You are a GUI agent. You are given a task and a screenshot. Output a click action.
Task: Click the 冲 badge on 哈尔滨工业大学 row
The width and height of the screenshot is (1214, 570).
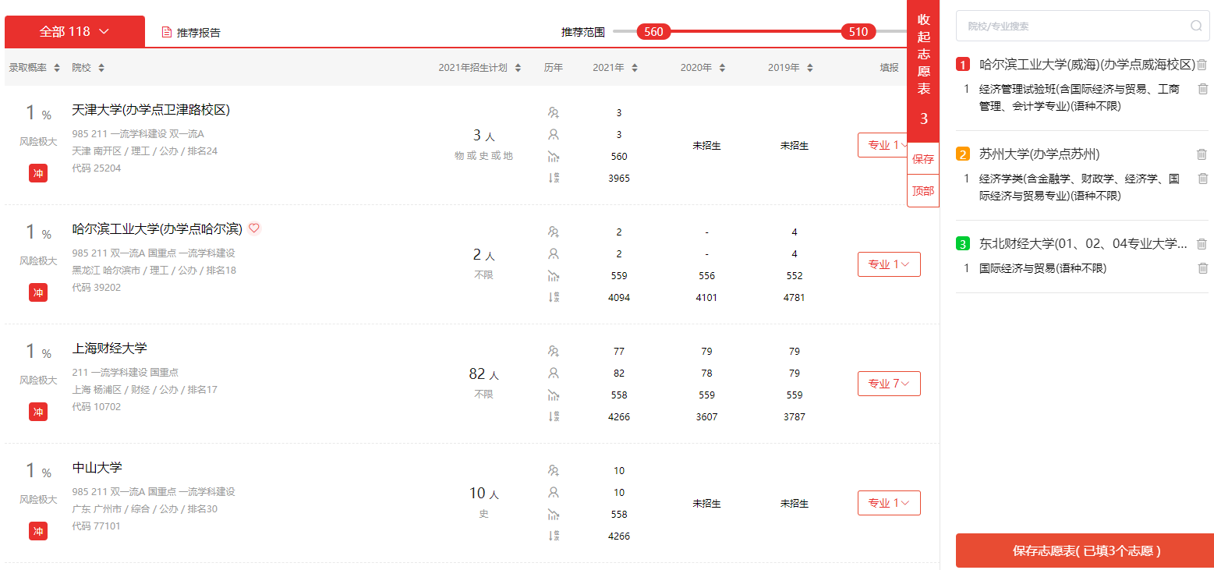pos(38,292)
